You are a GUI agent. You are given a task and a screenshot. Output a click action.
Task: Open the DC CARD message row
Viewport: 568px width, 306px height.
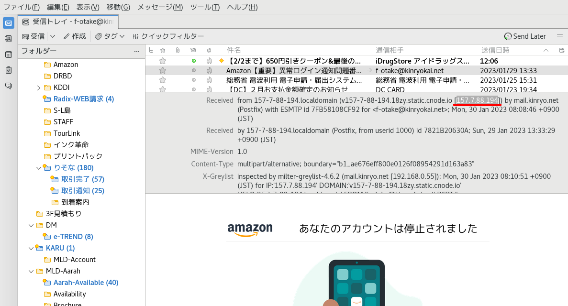pyautogui.click(x=356, y=89)
